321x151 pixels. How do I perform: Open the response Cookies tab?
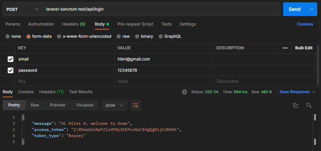[26, 92]
